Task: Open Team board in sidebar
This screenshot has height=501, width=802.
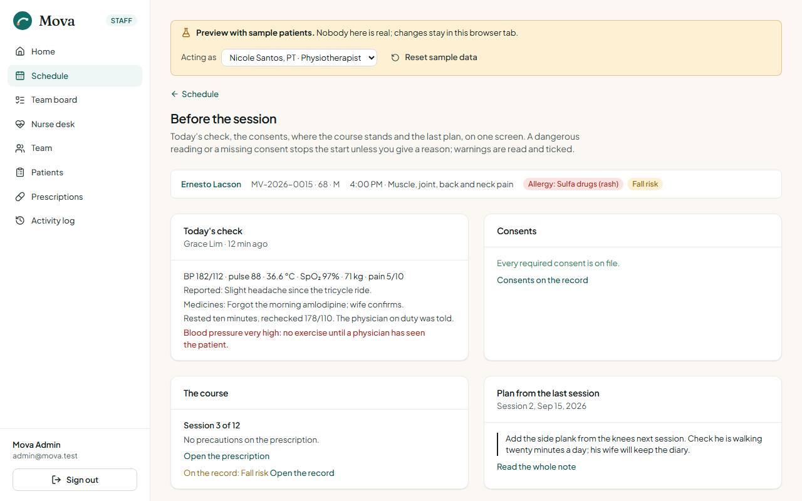Action: click(x=75, y=100)
